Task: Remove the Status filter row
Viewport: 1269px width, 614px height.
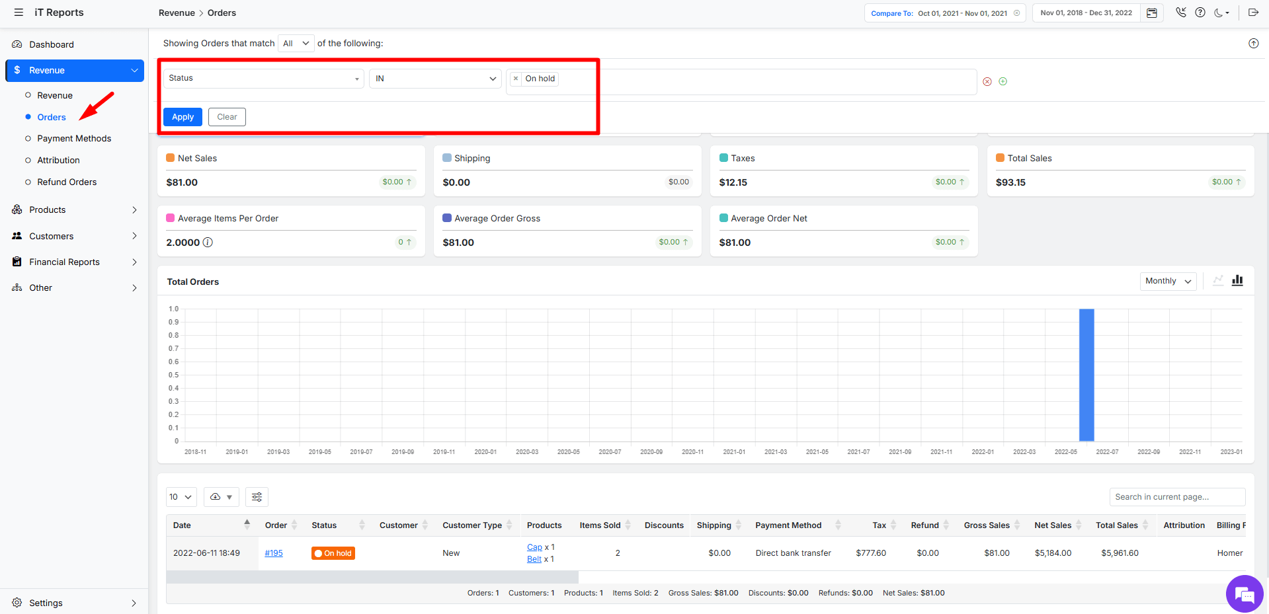Action: click(987, 82)
